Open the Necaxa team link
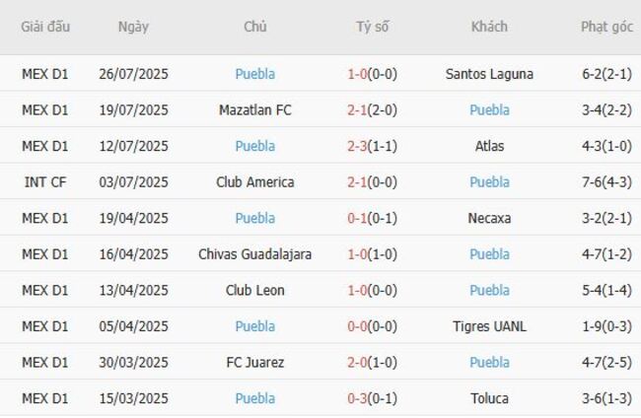641x418 pixels. tap(489, 218)
